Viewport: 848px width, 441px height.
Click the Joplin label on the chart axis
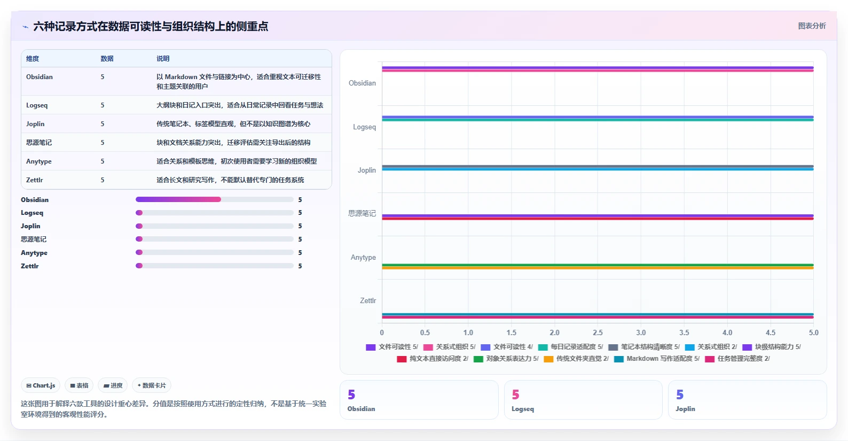click(x=367, y=171)
